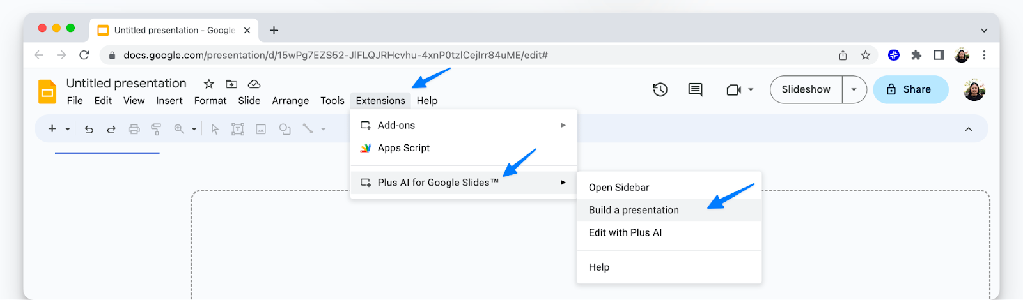Expand the new slide layout dropdown

click(x=68, y=129)
